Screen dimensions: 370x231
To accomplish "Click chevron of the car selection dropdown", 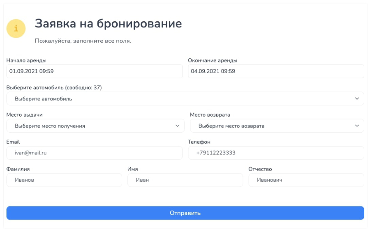I will click(x=357, y=98).
